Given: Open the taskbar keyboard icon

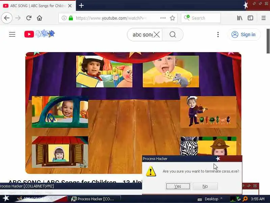Looking at the screenshot, I should [200, 199].
